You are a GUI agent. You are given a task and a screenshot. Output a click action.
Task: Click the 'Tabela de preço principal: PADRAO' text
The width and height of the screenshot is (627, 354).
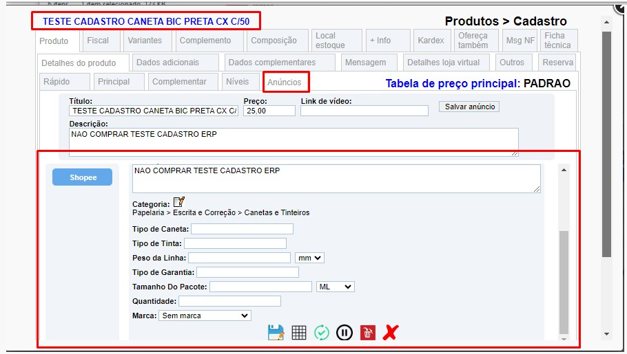coord(478,83)
